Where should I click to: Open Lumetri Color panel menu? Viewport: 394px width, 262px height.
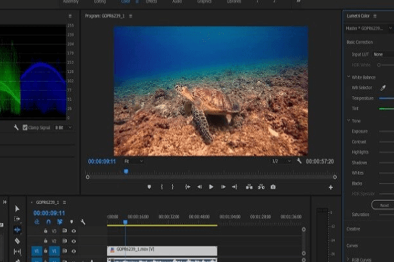[375, 16]
